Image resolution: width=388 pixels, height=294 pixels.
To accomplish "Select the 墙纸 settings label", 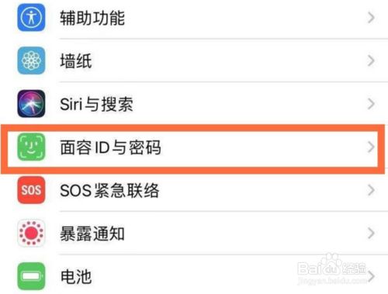I will point(76,61).
